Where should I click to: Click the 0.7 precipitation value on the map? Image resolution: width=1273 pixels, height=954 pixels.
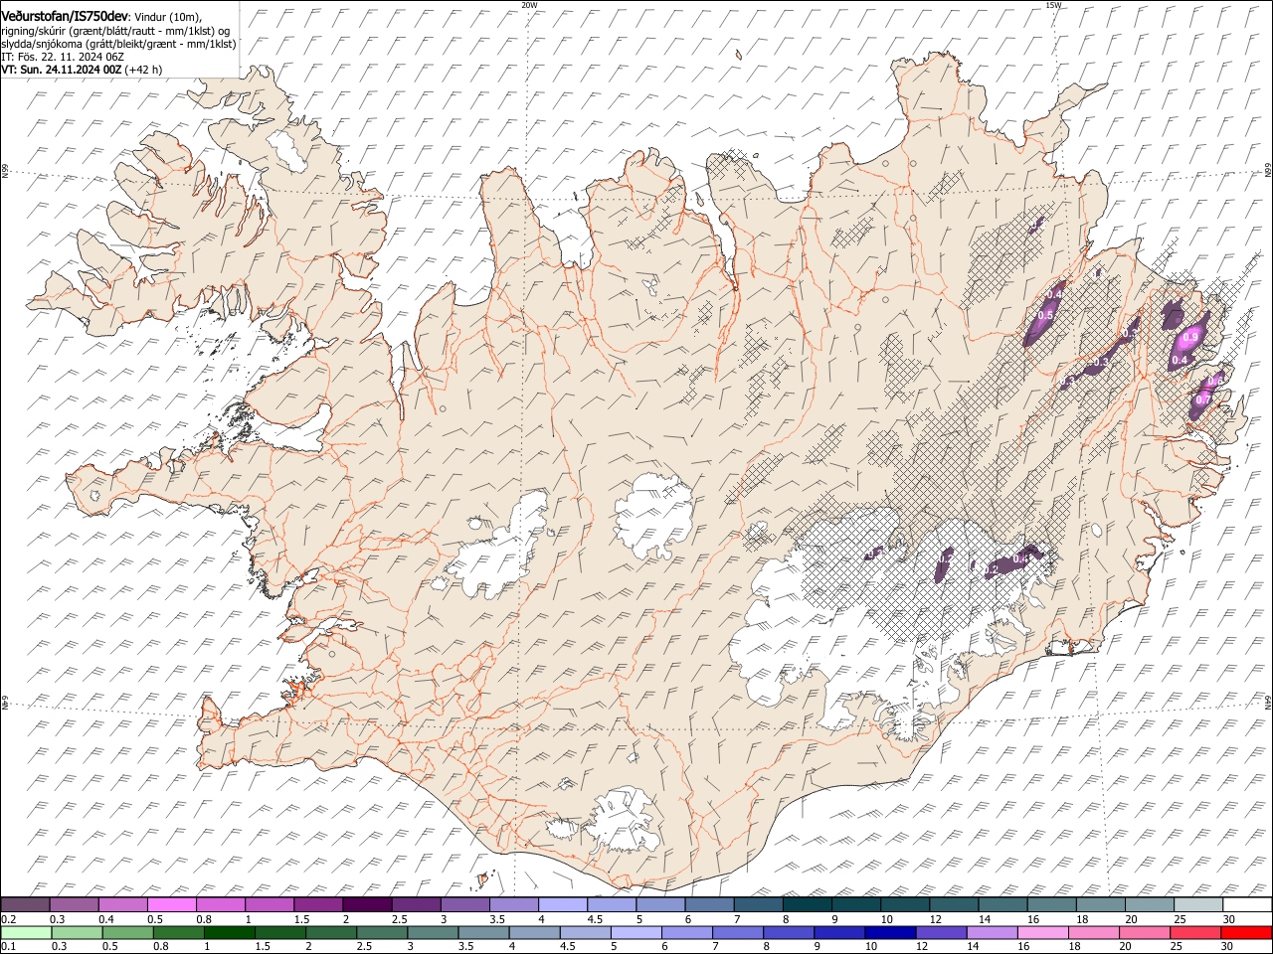point(1203,399)
